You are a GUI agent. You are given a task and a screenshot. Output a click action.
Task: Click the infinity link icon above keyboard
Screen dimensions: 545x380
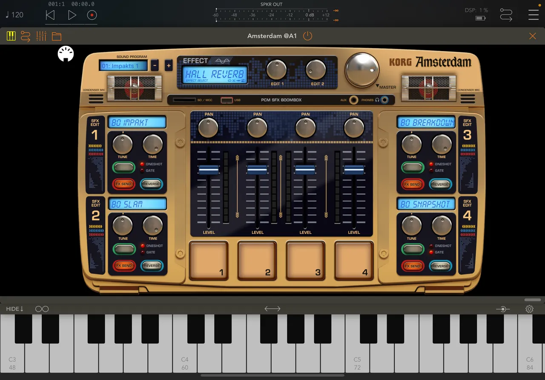[x=42, y=309]
